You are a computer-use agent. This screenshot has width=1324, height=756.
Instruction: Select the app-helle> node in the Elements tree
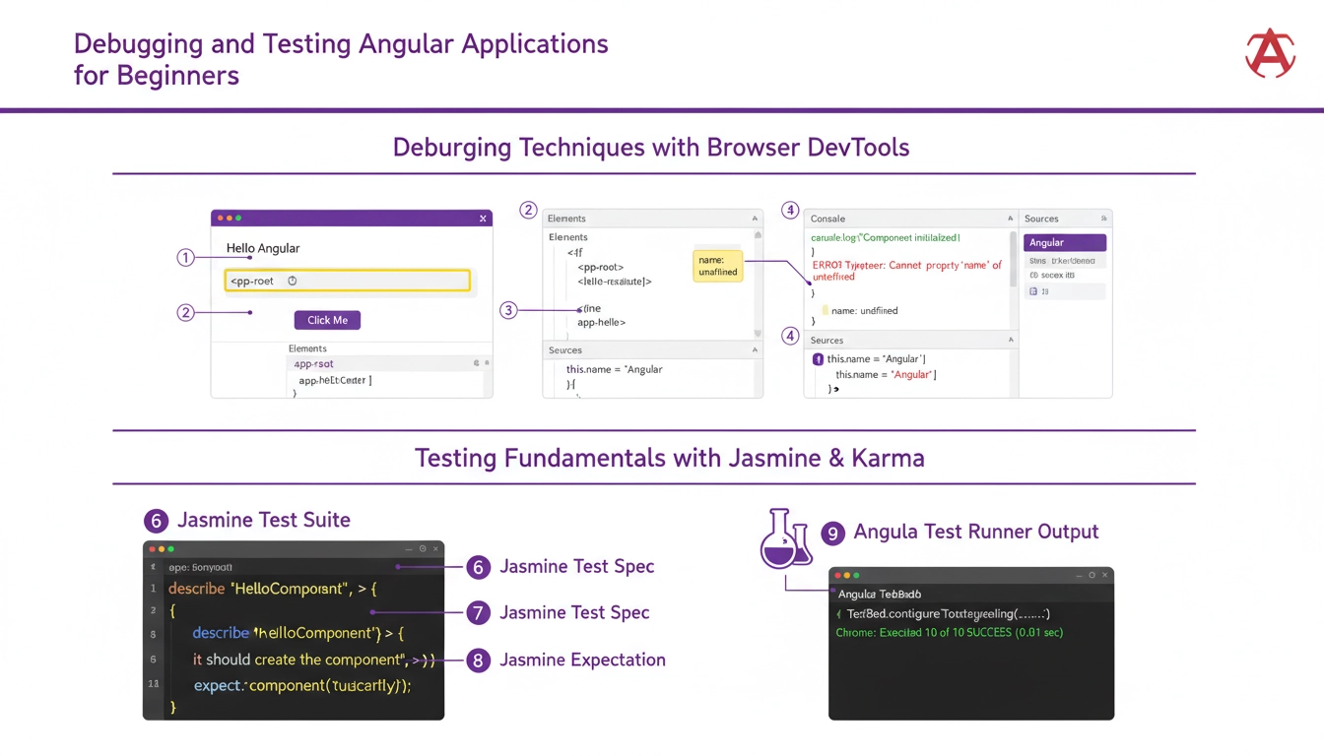[x=602, y=322]
